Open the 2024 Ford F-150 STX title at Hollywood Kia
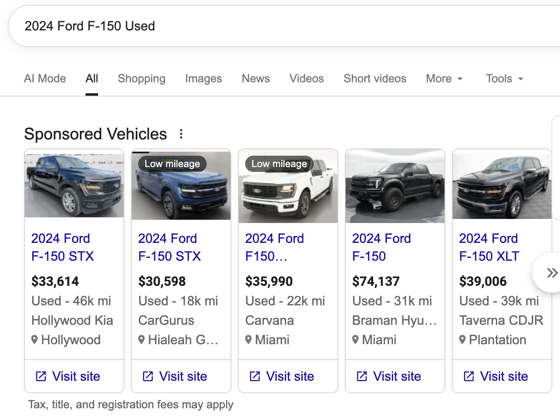 [x=63, y=247]
